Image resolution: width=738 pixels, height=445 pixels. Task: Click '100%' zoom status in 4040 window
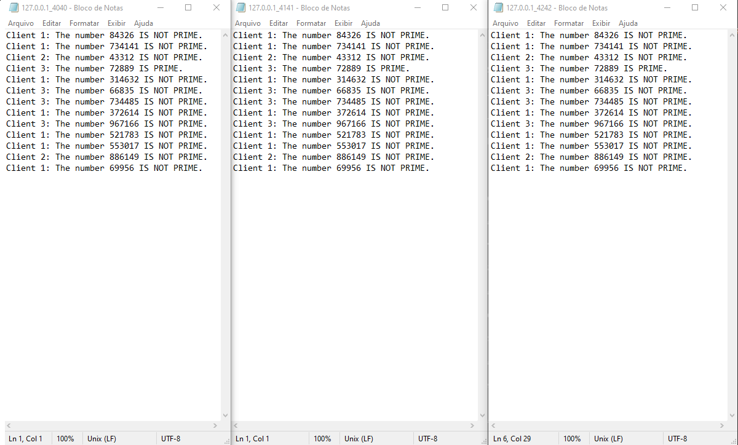(66, 439)
